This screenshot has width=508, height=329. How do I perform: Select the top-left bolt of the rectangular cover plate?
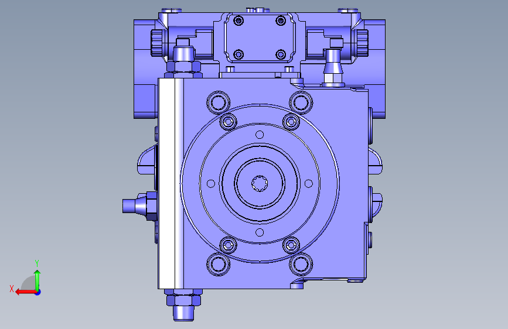pyautogui.click(x=239, y=20)
